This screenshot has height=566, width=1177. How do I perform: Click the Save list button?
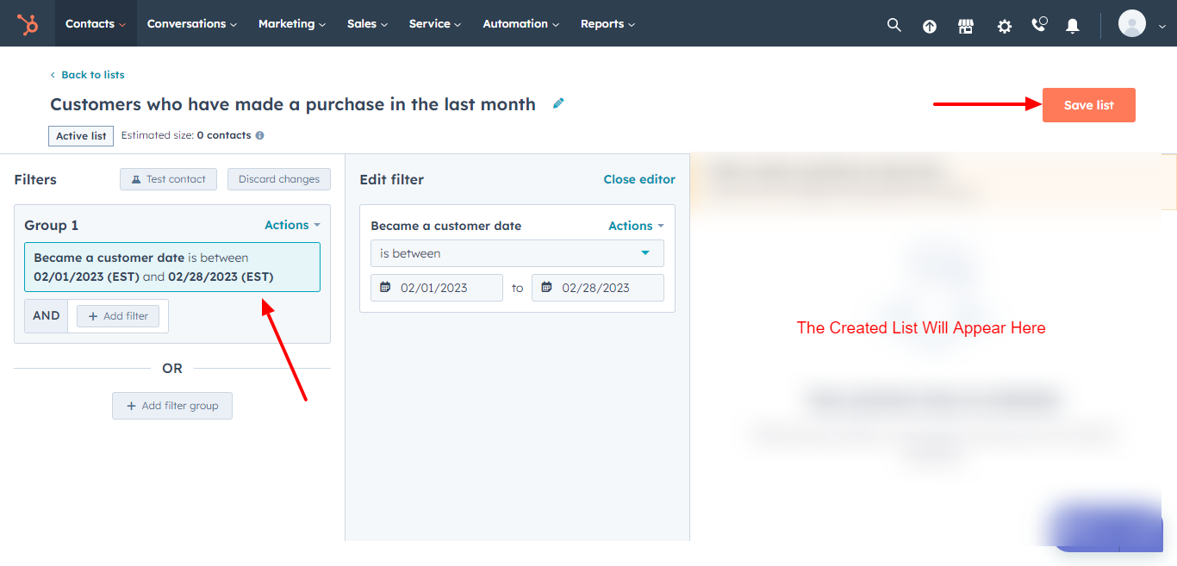coord(1088,104)
